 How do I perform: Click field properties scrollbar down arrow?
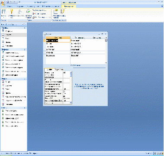[x=71, y=103]
